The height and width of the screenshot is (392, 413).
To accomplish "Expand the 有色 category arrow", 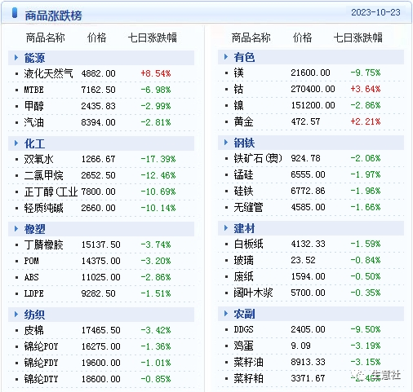I will [x=226, y=57].
